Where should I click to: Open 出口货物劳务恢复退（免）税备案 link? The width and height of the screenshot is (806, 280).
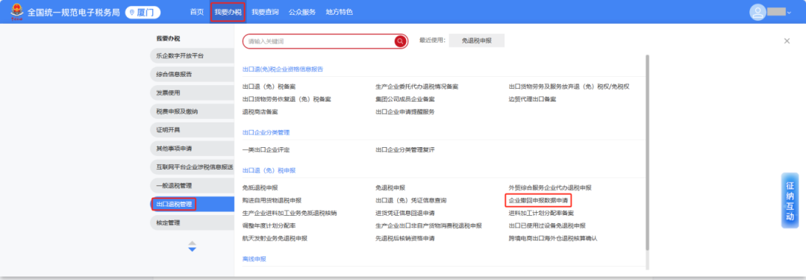287,99
